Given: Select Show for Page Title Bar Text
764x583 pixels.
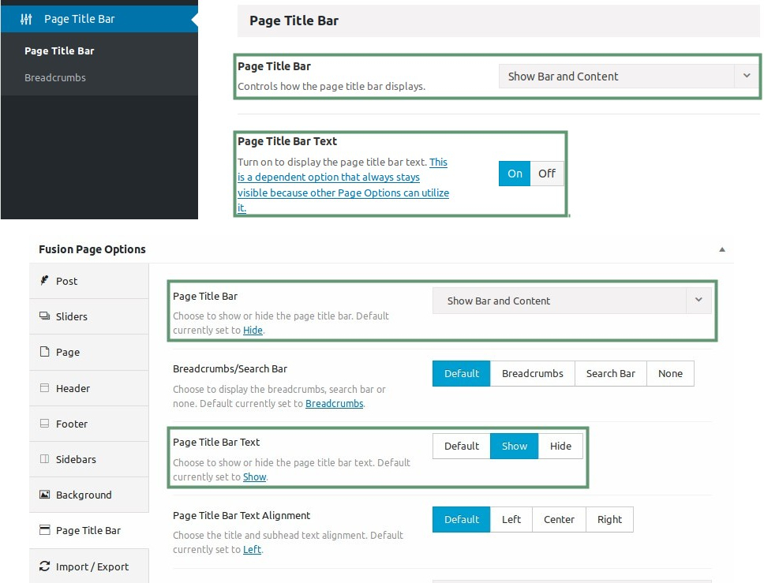Looking at the screenshot, I should [514, 447].
